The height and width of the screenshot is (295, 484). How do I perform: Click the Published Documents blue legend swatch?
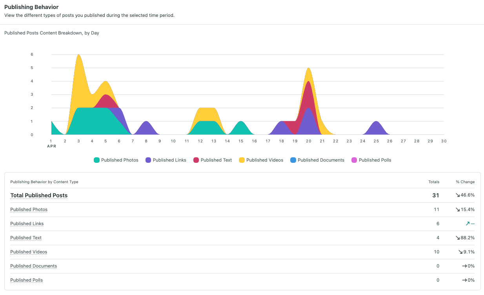[293, 160]
